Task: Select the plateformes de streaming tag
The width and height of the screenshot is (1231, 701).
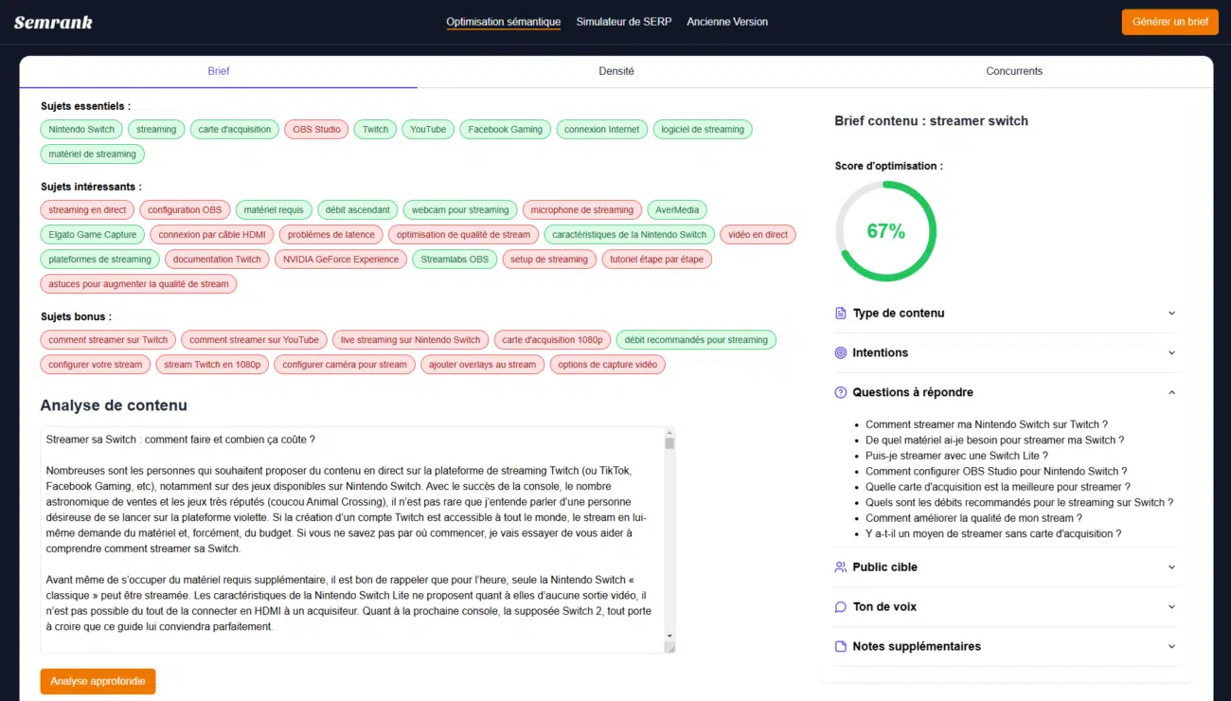Action: pos(100,260)
